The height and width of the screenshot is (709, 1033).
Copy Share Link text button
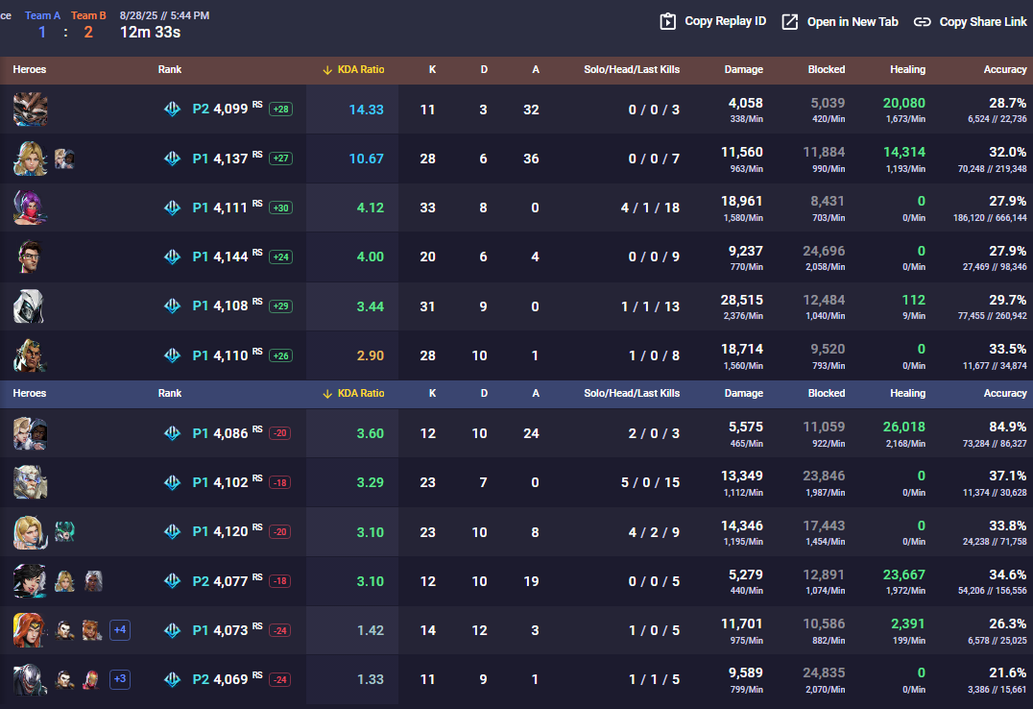tap(983, 22)
